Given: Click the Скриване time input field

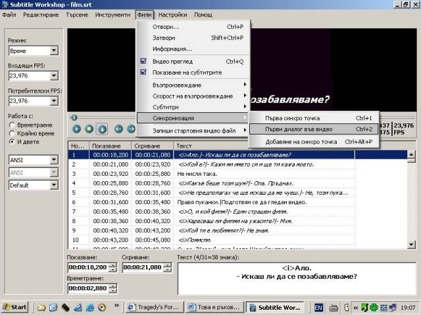Looking at the screenshot, I should [143, 267].
